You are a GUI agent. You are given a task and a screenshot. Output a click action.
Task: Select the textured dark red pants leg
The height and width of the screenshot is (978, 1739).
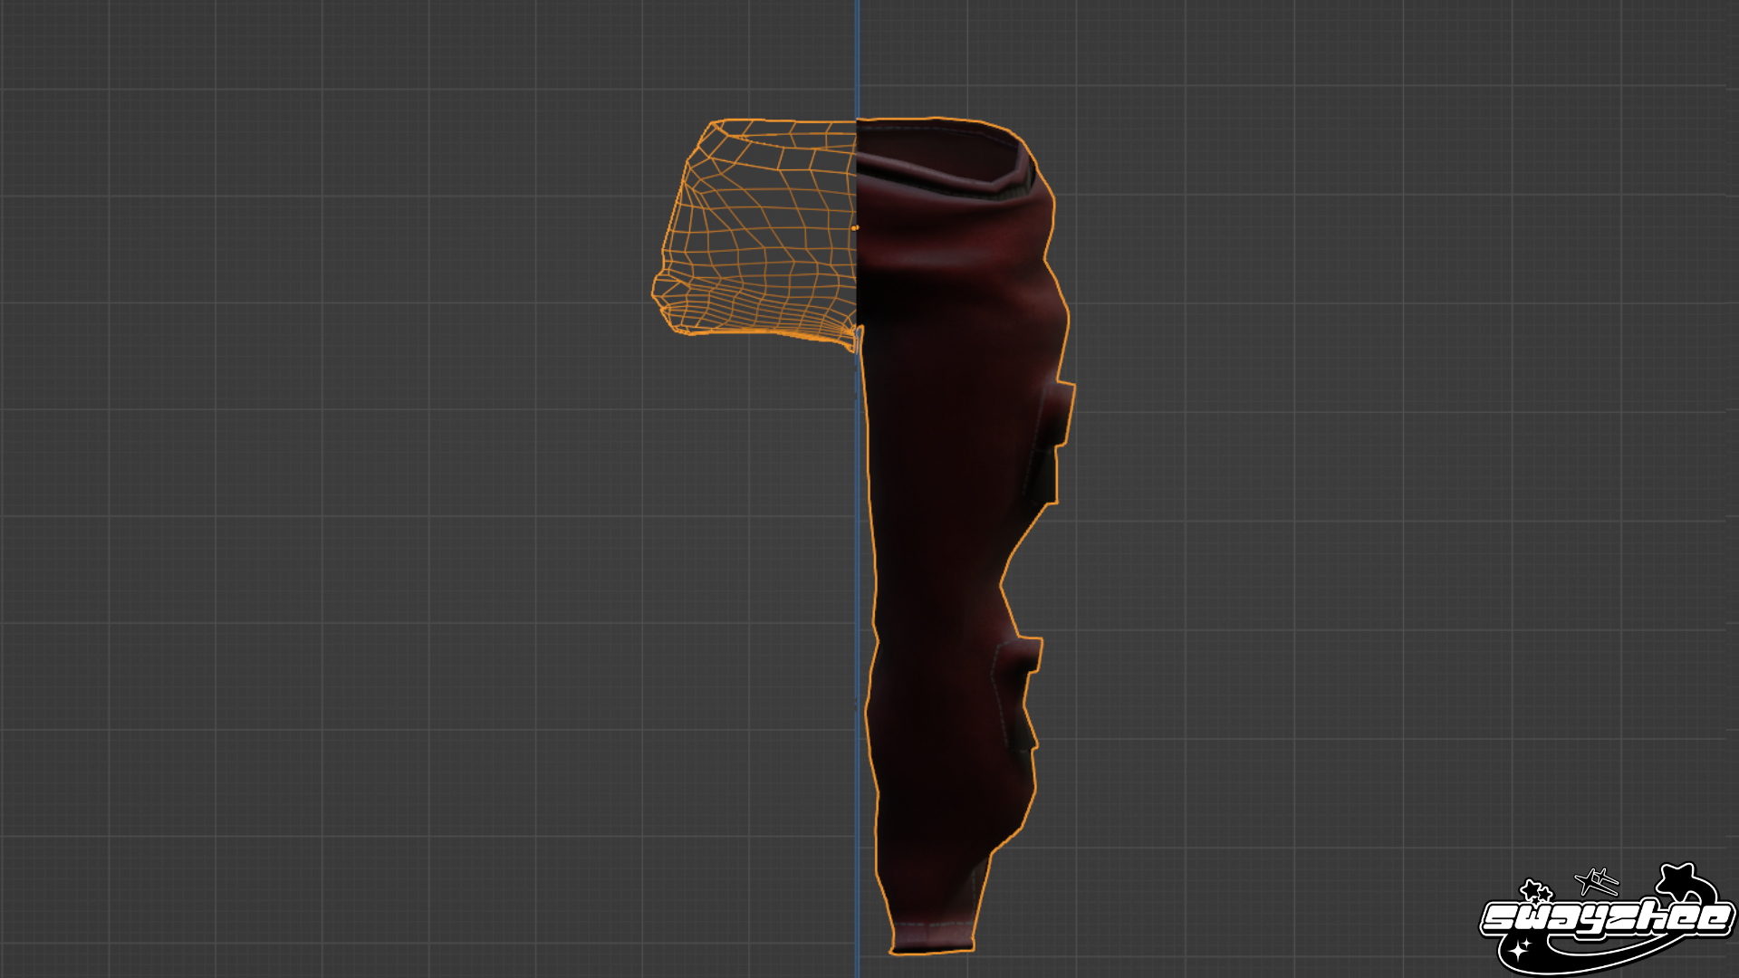[960, 534]
